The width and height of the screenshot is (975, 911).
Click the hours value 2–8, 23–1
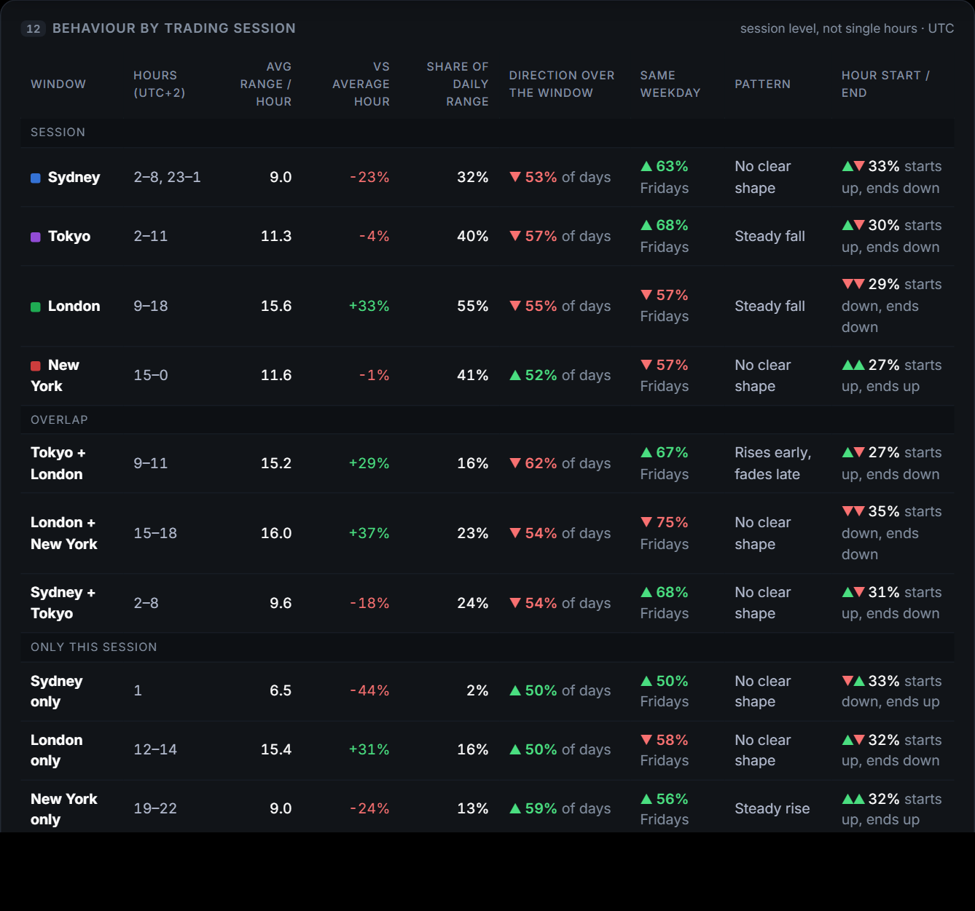[x=168, y=177]
